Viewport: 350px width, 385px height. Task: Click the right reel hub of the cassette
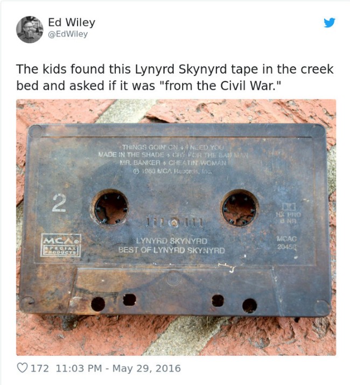coord(240,208)
